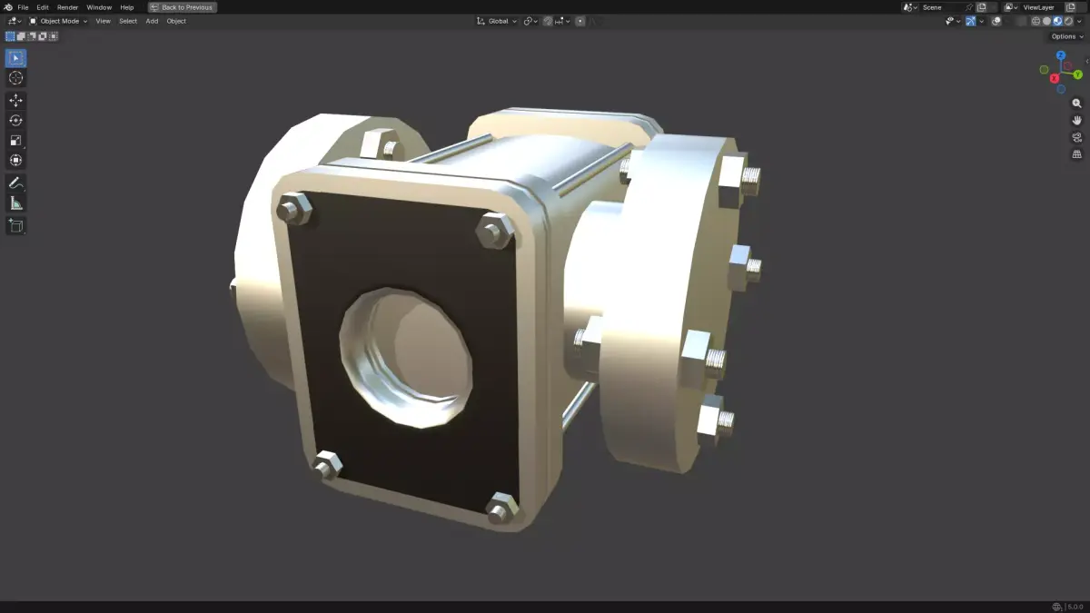Image resolution: width=1090 pixels, height=613 pixels.
Task: Switch to Rendered viewport shading
Action: pyautogui.click(x=1068, y=21)
